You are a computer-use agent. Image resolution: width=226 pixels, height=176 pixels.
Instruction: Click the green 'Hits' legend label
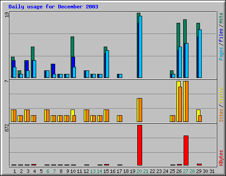221,18
